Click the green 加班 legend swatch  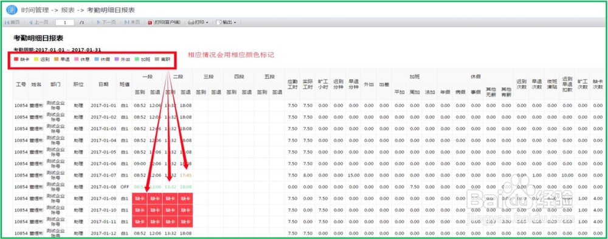click(136, 59)
